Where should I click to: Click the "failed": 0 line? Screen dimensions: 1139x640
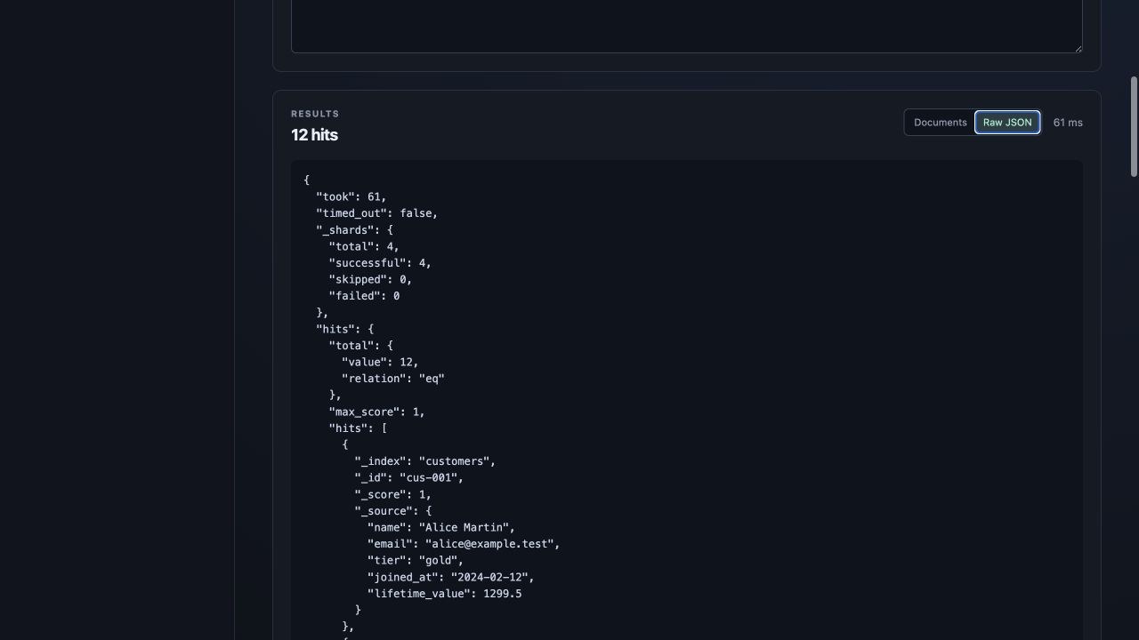tap(364, 296)
